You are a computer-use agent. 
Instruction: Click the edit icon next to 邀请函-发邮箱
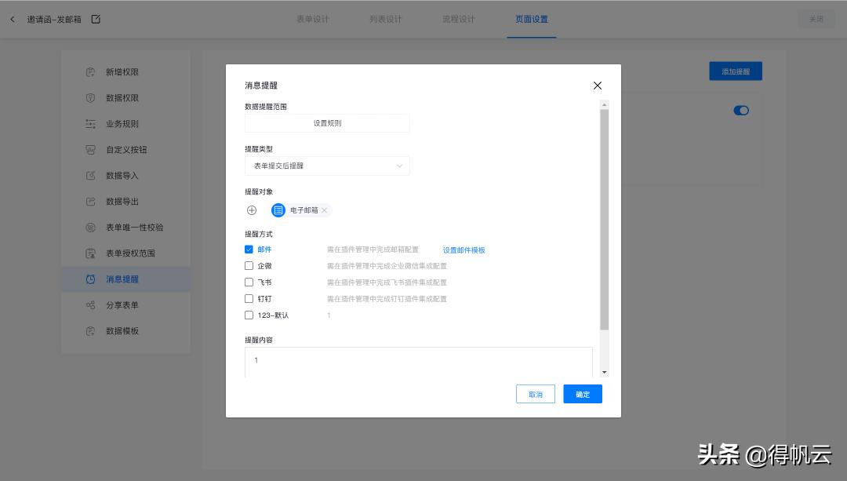[95, 17]
